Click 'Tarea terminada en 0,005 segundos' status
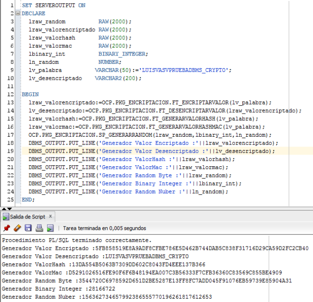 tap(105, 228)
